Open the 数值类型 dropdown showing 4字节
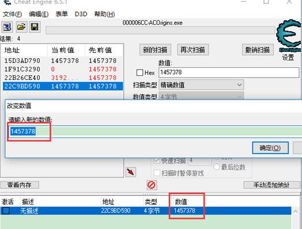 click(x=201, y=96)
